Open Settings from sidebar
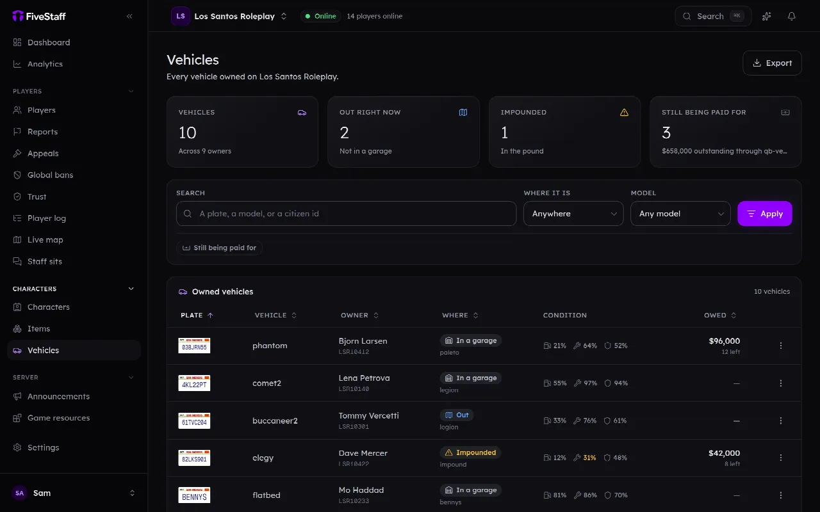Viewport: 820px width, 512px height. 74,447
